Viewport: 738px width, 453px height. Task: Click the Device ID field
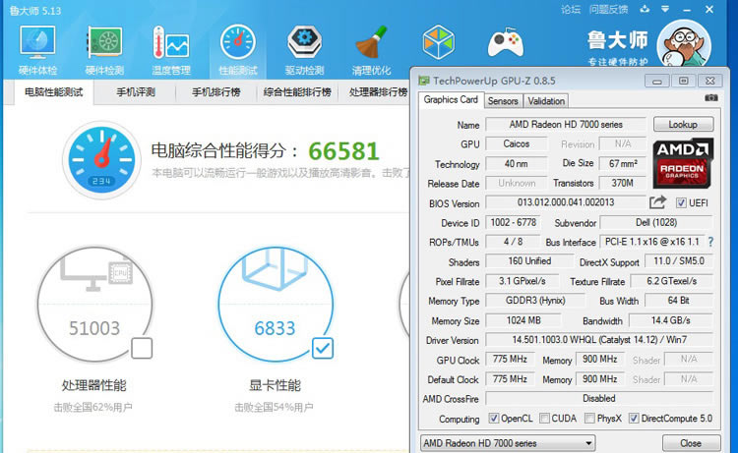tap(514, 222)
